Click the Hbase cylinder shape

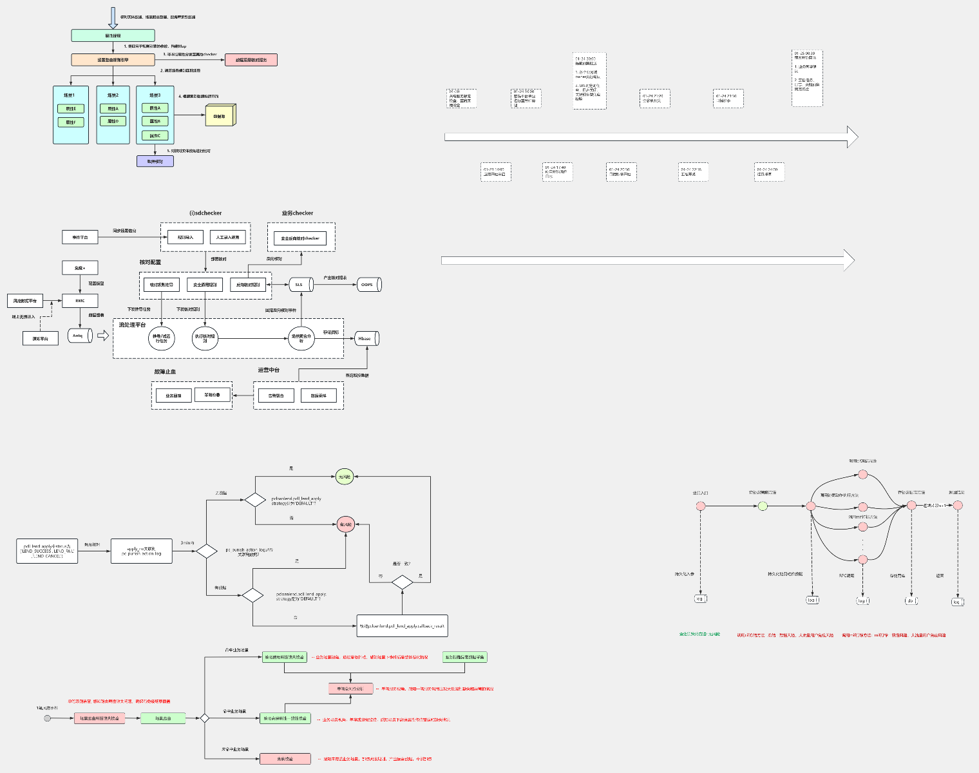(x=366, y=338)
